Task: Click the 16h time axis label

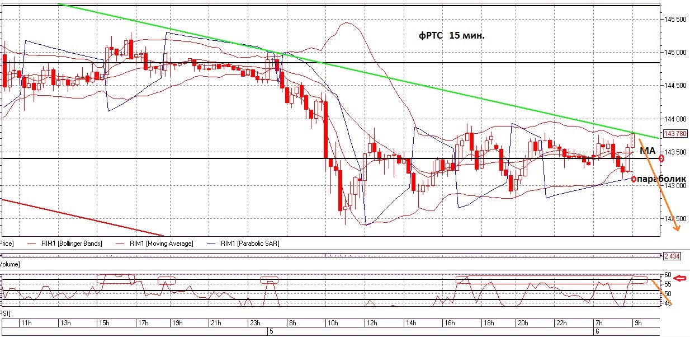Action: pyautogui.click(x=449, y=323)
